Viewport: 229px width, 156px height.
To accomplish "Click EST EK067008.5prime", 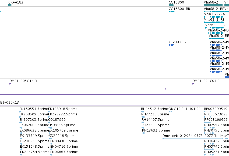I will click(21, 128).
